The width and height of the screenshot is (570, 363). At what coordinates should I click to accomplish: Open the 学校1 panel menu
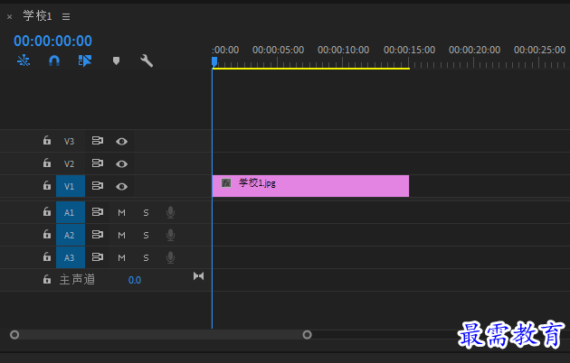(66, 16)
